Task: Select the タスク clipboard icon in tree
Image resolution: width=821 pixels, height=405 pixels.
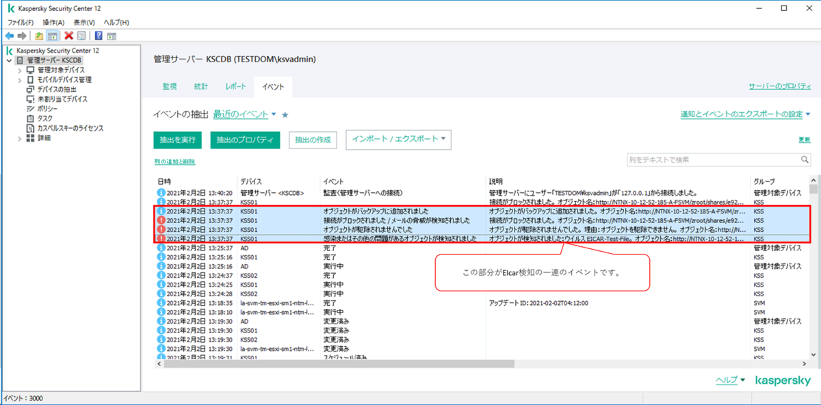Action: click(x=30, y=118)
